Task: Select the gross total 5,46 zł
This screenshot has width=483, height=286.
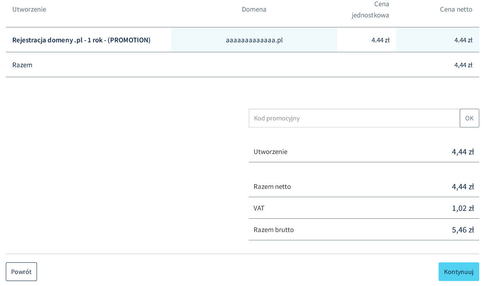Action: pos(463,230)
